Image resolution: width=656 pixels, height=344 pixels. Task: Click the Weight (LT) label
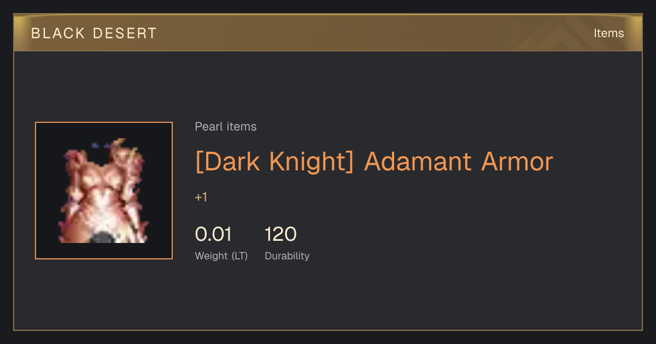pyautogui.click(x=221, y=256)
